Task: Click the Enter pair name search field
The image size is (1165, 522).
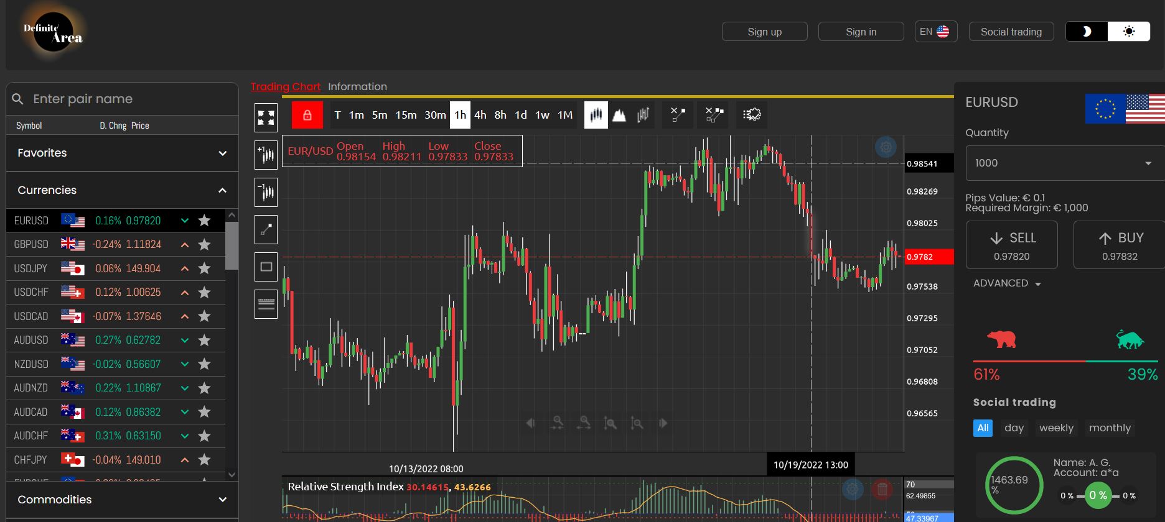Action: 122,99
